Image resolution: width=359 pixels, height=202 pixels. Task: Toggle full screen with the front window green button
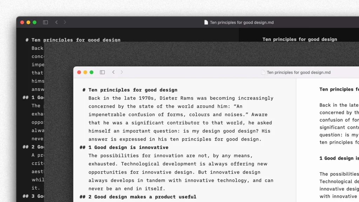tap(91, 72)
